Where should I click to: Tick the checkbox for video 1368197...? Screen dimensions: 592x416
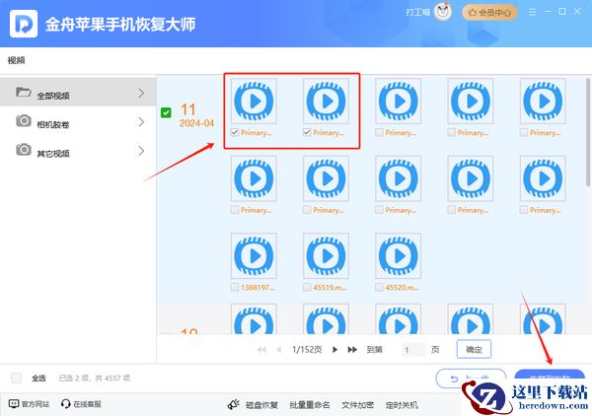point(235,288)
